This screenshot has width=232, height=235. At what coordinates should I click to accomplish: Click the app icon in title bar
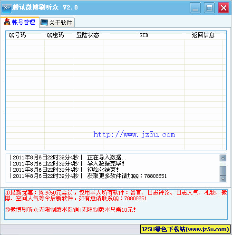tap(7, 8)
